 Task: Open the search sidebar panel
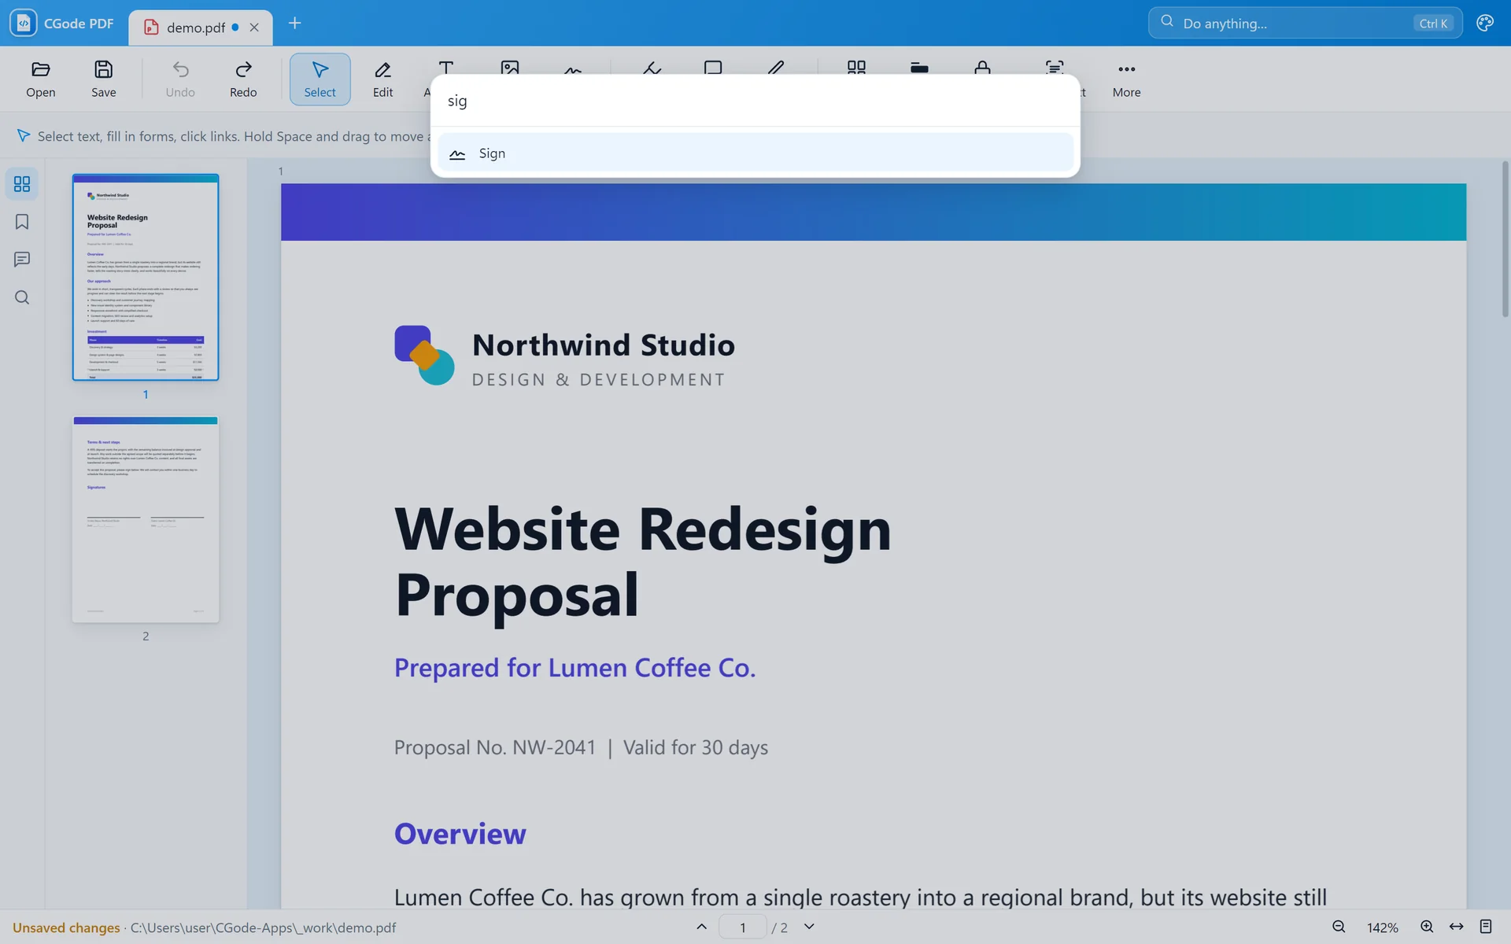[22, 297]
